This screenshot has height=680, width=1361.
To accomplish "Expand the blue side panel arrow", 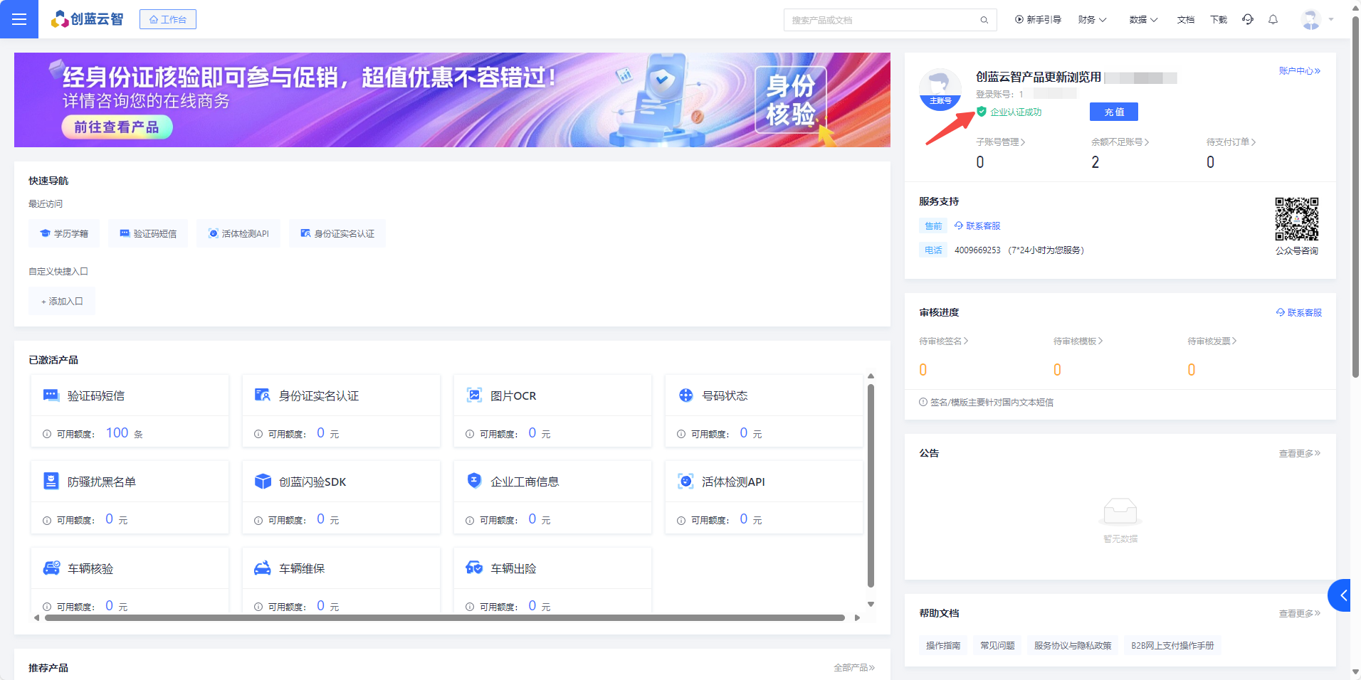I will [x=1344, y=595].
